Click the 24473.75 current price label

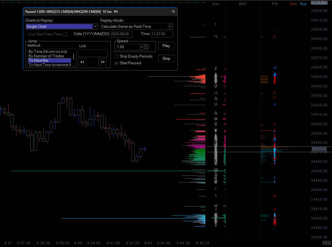pos(319,149)
